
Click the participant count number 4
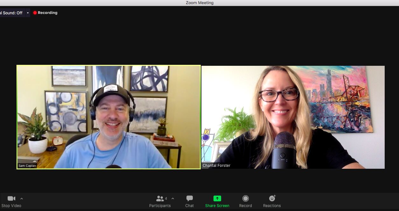[x=166, y=199]
